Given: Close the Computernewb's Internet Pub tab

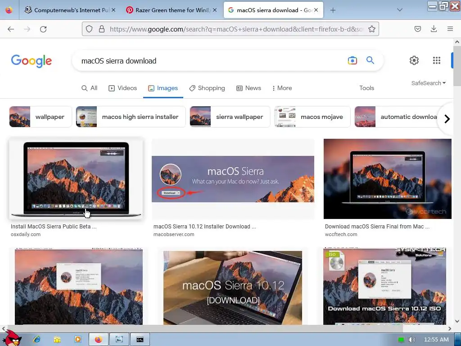Looking at the screenshot, I should tap(113, 10).
